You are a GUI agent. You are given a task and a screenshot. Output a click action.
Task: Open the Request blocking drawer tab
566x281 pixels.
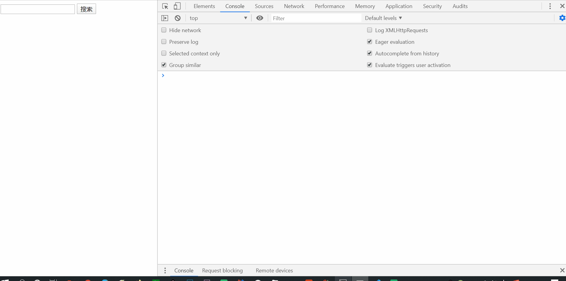(x=222, y=271)
